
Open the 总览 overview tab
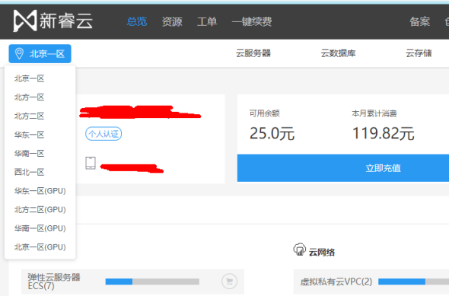click(137, 21)
